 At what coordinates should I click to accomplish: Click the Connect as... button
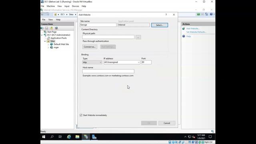tap(90, 47)
